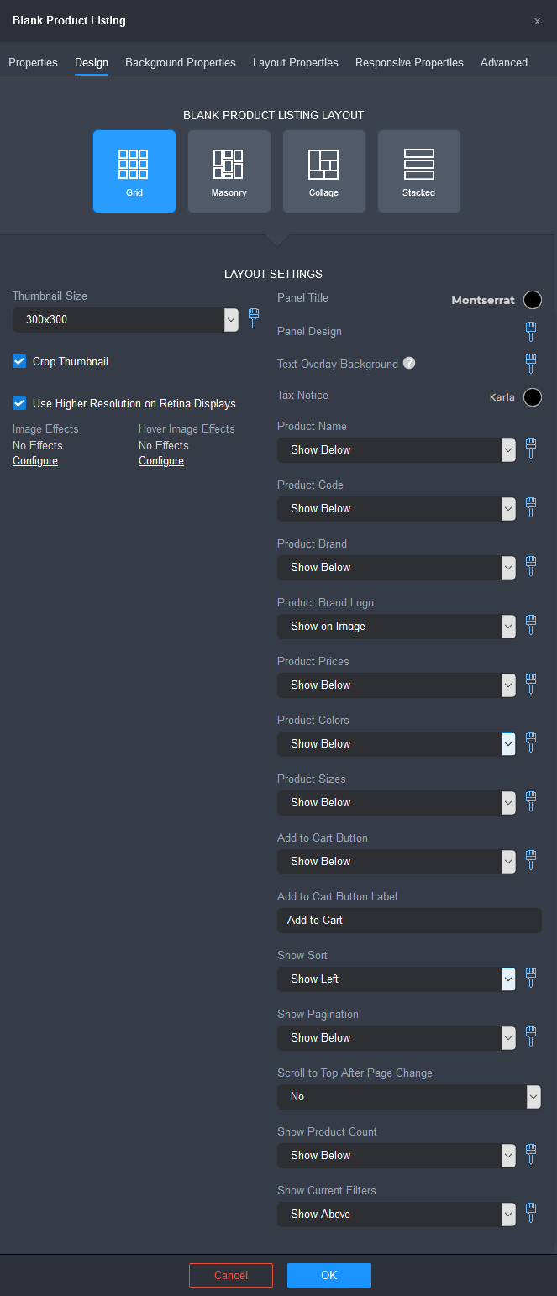This screenshot has height=1296, width=557.
Task: Switch to the Advanced tab
Action: [504, 63]
